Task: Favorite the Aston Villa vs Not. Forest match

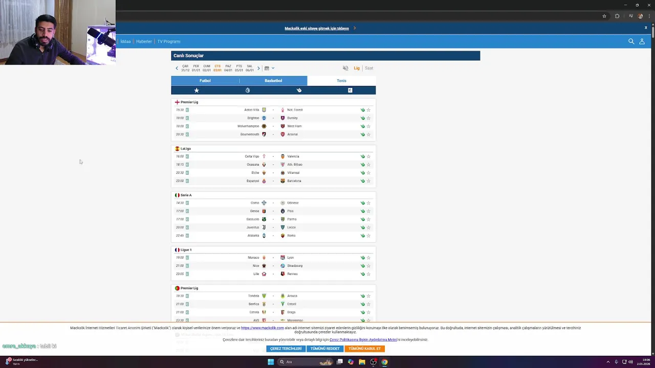Action: click(368, 110)
